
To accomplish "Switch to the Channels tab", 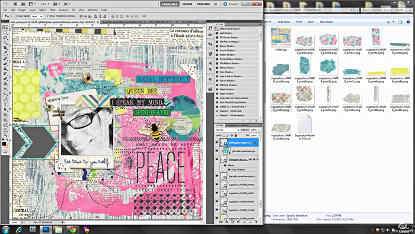I will click(x=232, y=125).
